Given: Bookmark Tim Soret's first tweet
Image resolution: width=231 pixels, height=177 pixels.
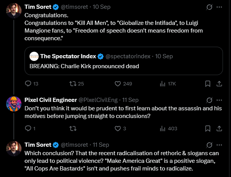Looking at the screenshot, I should (x=207, y=84).
